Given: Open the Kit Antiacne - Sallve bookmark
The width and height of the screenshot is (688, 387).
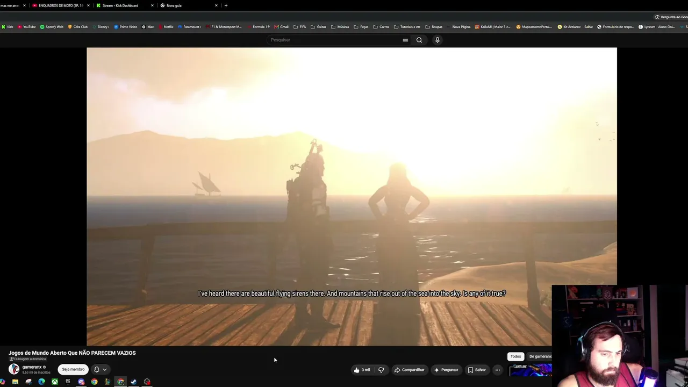Looking at the screenshot, I should [575, 27].
